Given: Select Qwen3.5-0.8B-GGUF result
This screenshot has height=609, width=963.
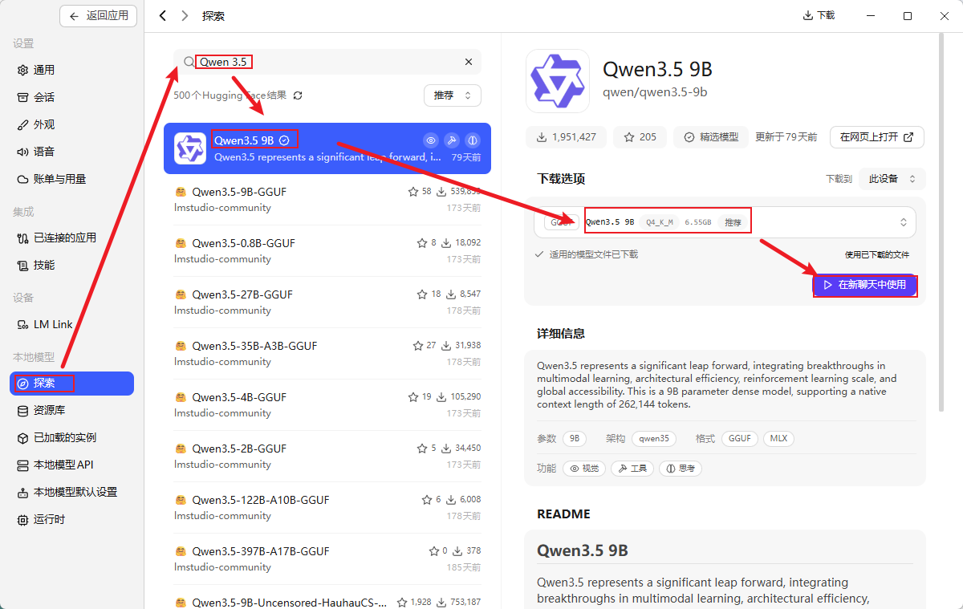Looking at the screenshot, I should pyautogui.click(x=327, y=251).
